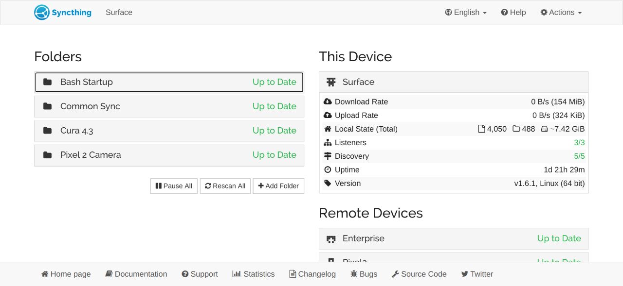Click the Listeners network icon
The height and width of the screenshot is (286, 623).
tap(328, 143)
